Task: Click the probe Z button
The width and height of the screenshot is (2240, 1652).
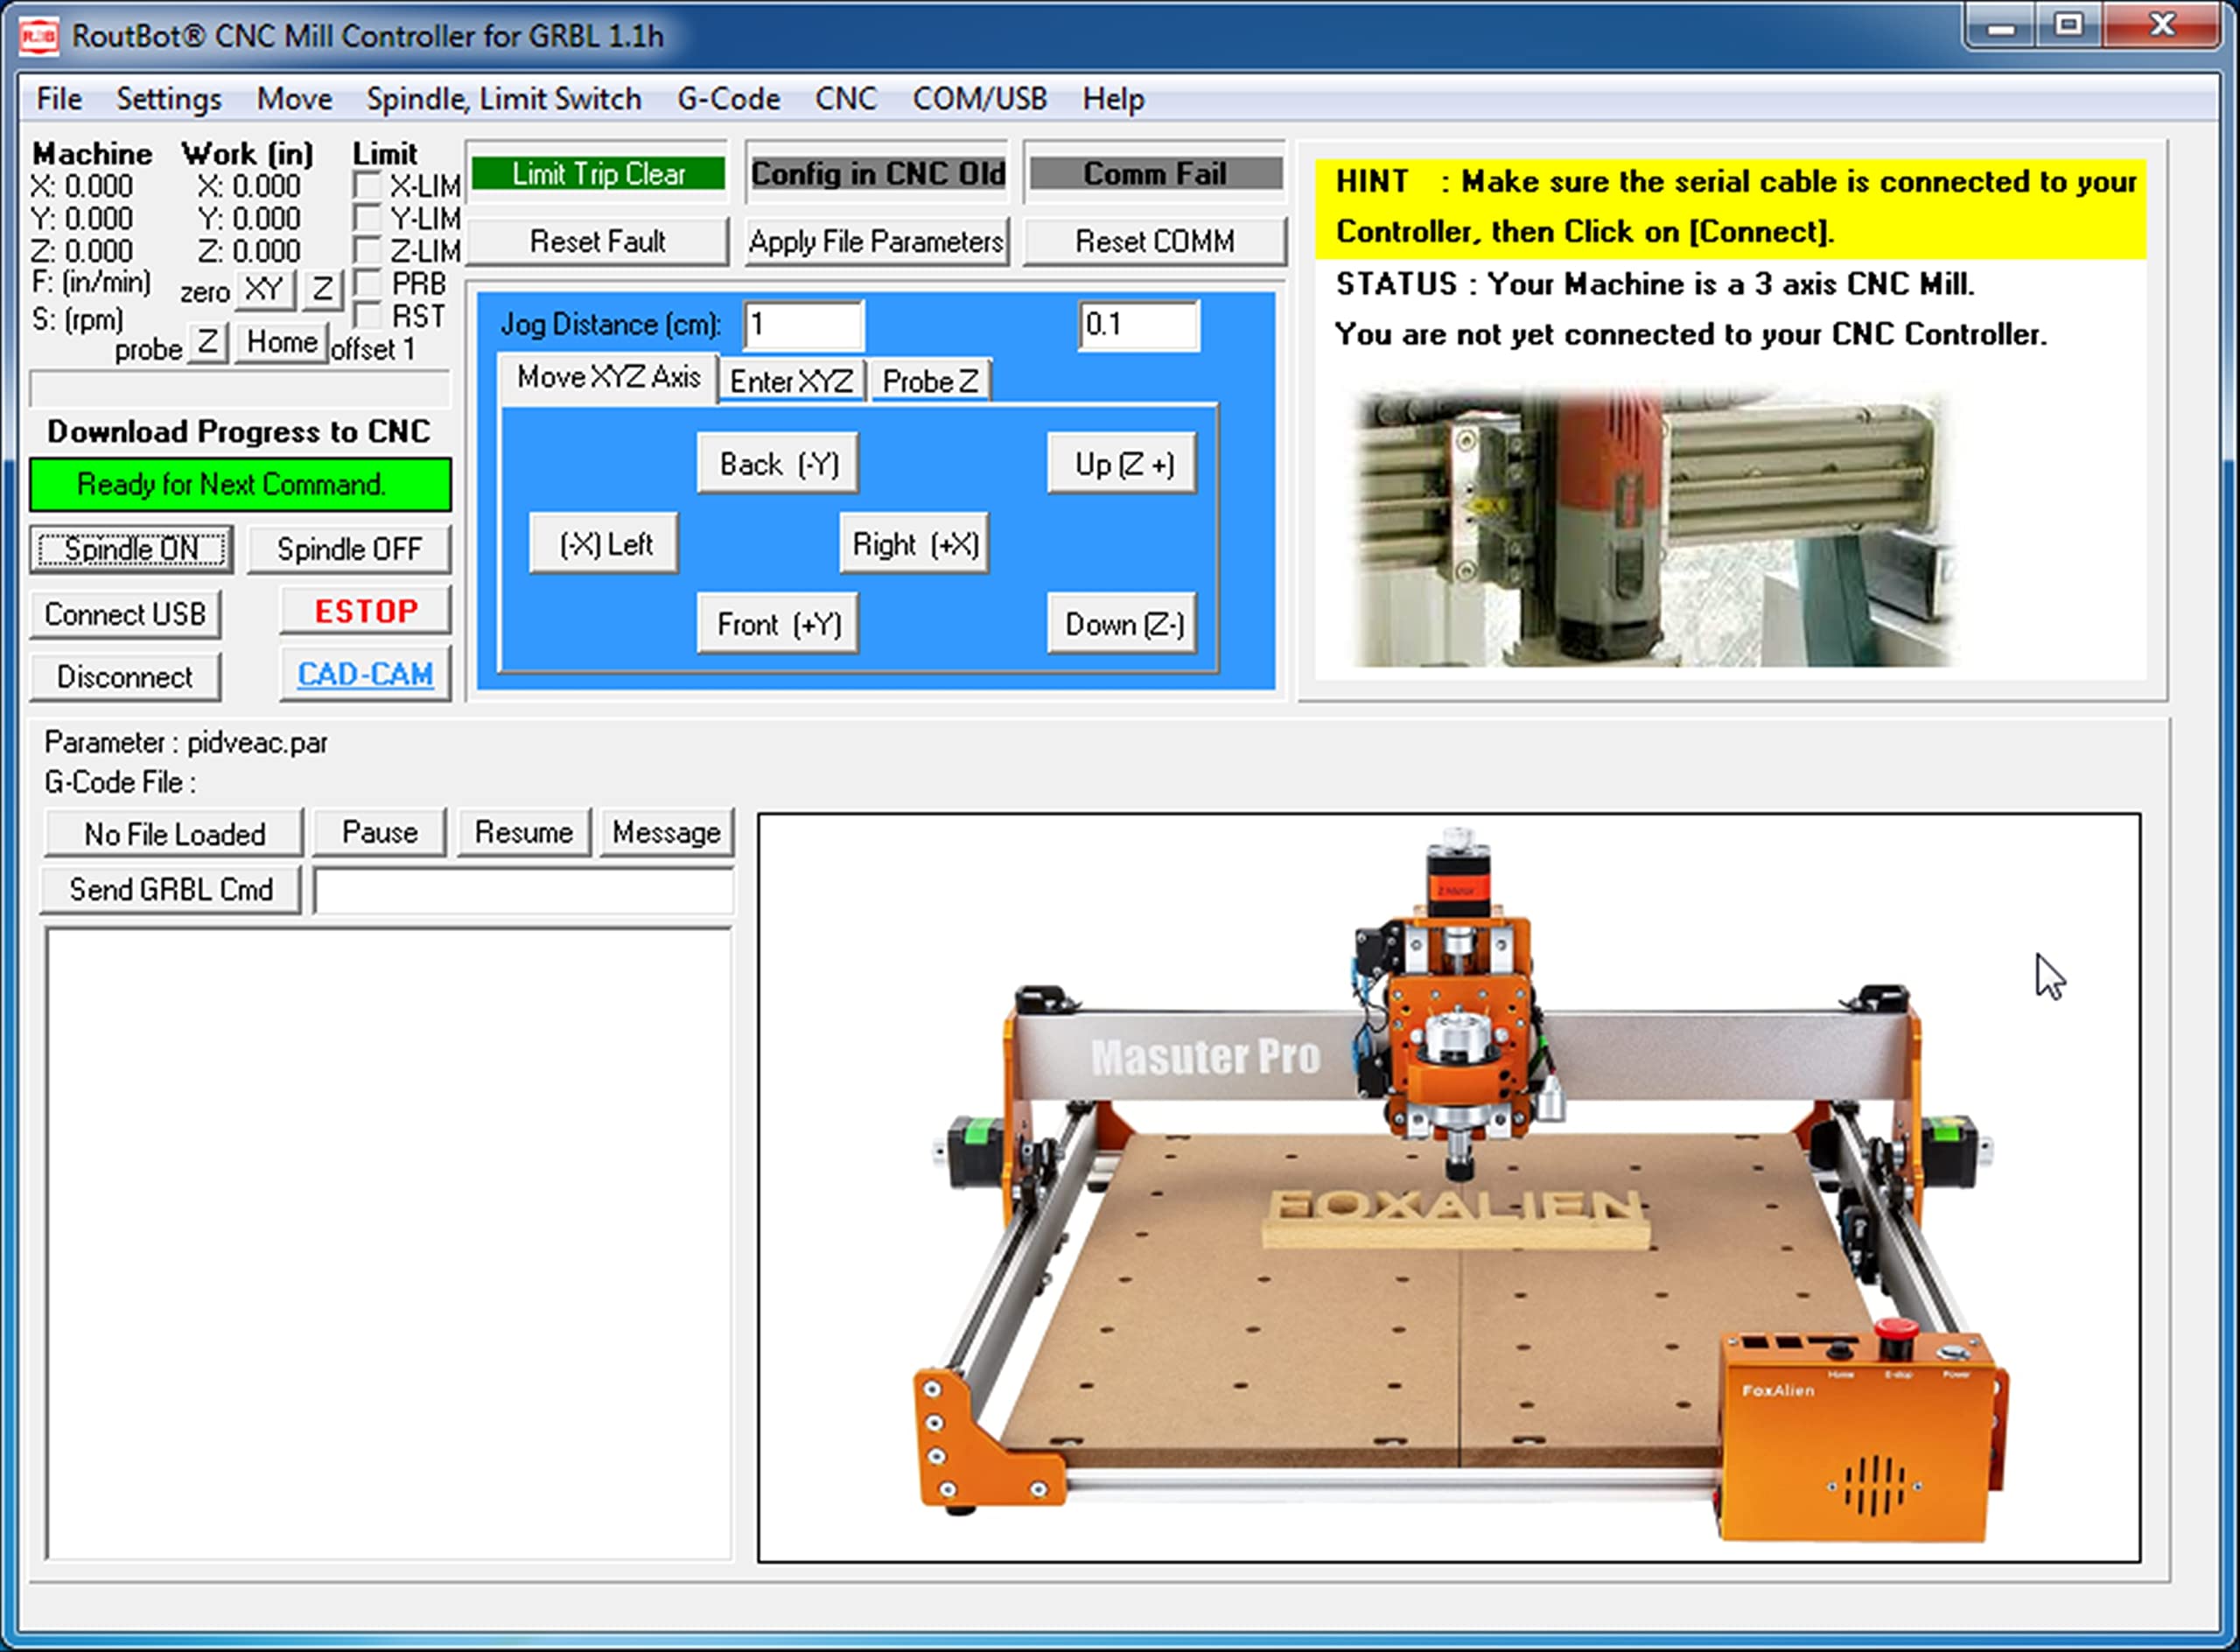Action: [x=207, y=342]
